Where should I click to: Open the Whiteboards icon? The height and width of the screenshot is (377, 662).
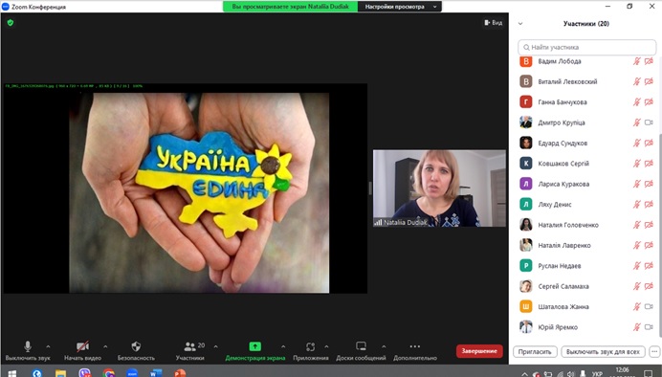(x=361, y=346)
